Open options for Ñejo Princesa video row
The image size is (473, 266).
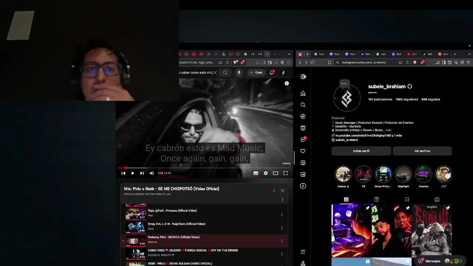coord(282,214)
